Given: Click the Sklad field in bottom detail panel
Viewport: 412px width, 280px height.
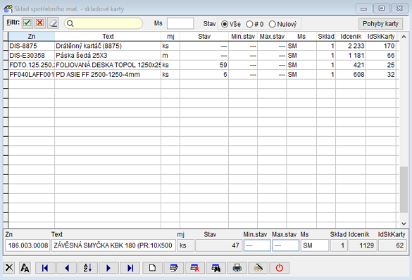Looking at the screenshot, I should (x=339, y=245).
